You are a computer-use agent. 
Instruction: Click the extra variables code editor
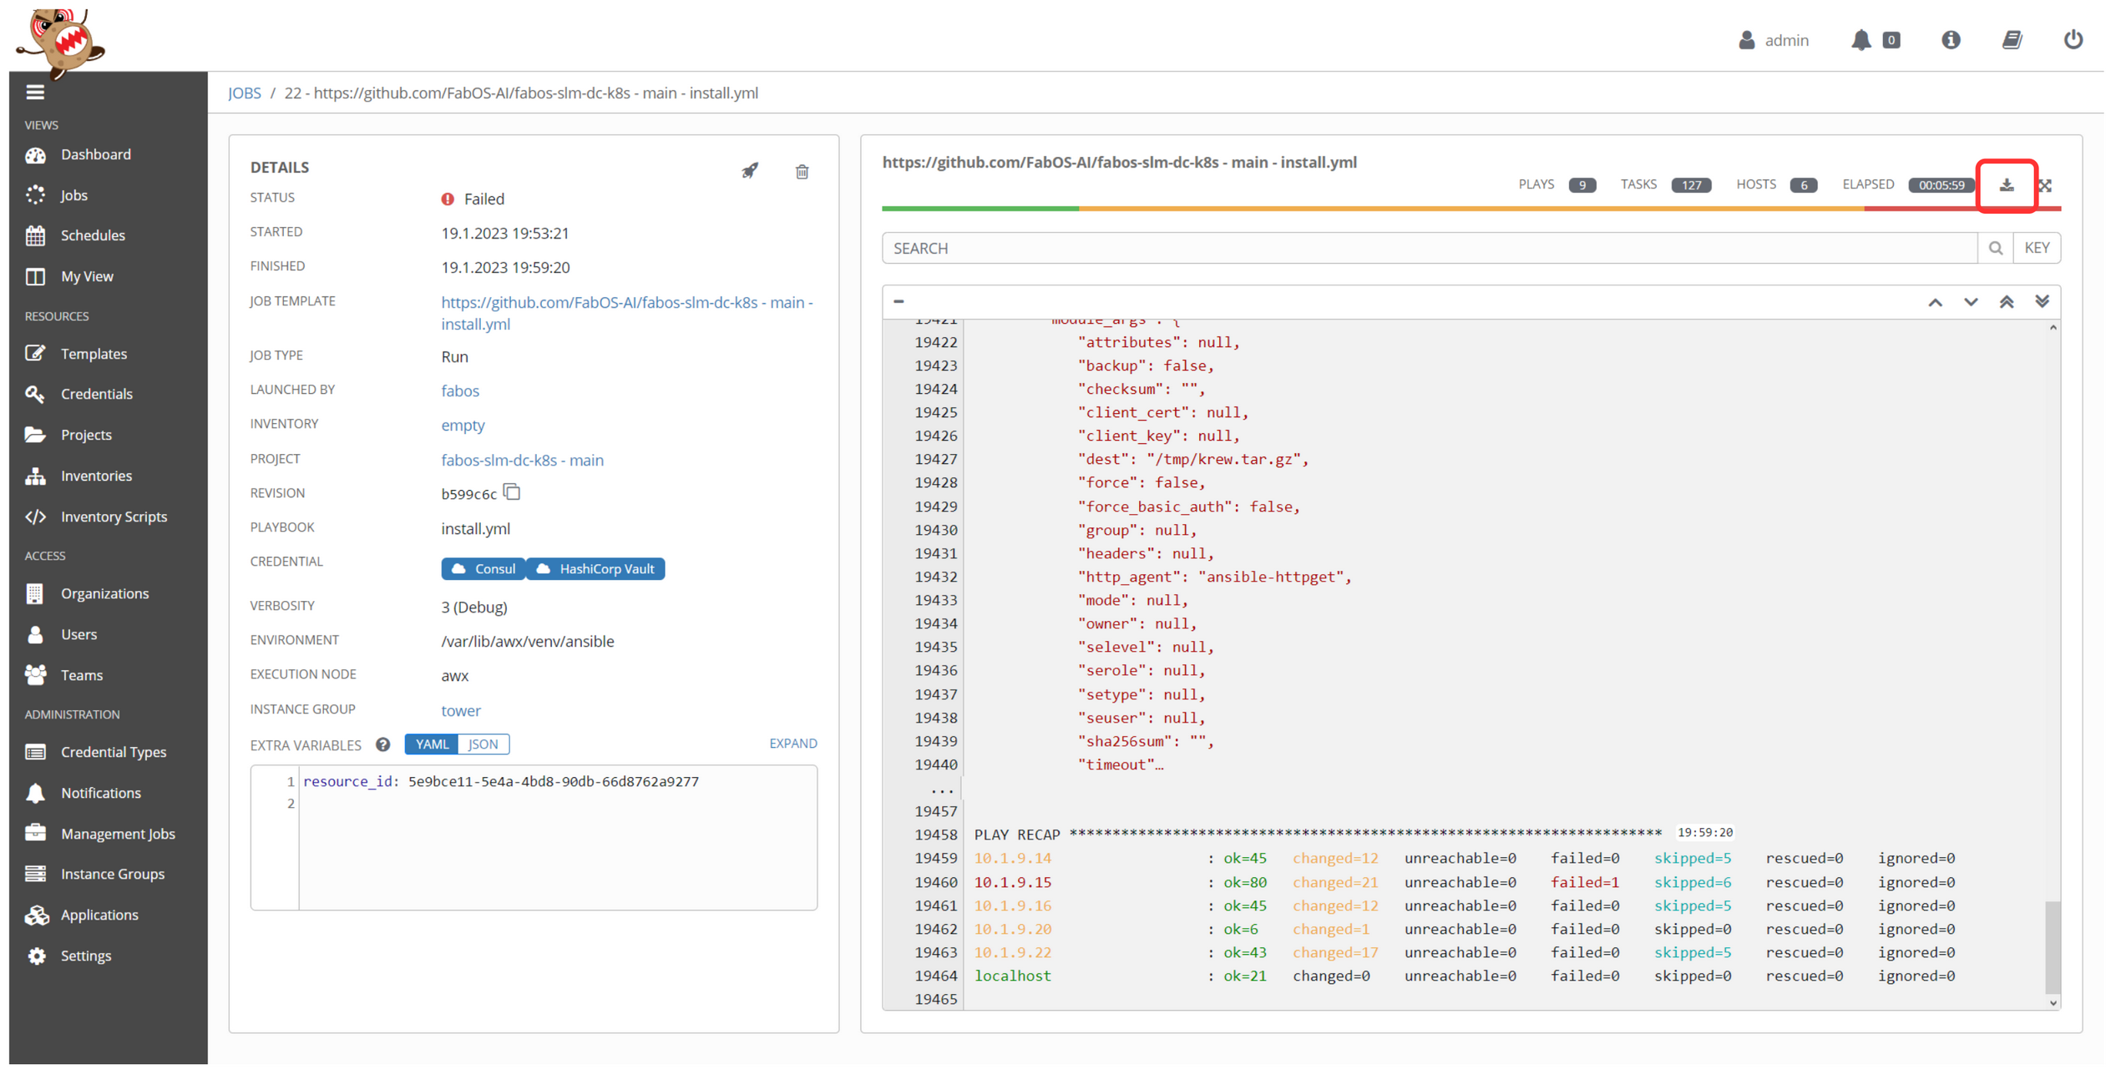[534, 838]
